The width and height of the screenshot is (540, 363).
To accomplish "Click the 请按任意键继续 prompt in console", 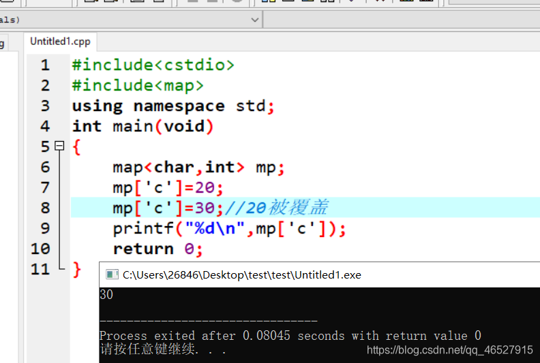I will coord(162,349).
